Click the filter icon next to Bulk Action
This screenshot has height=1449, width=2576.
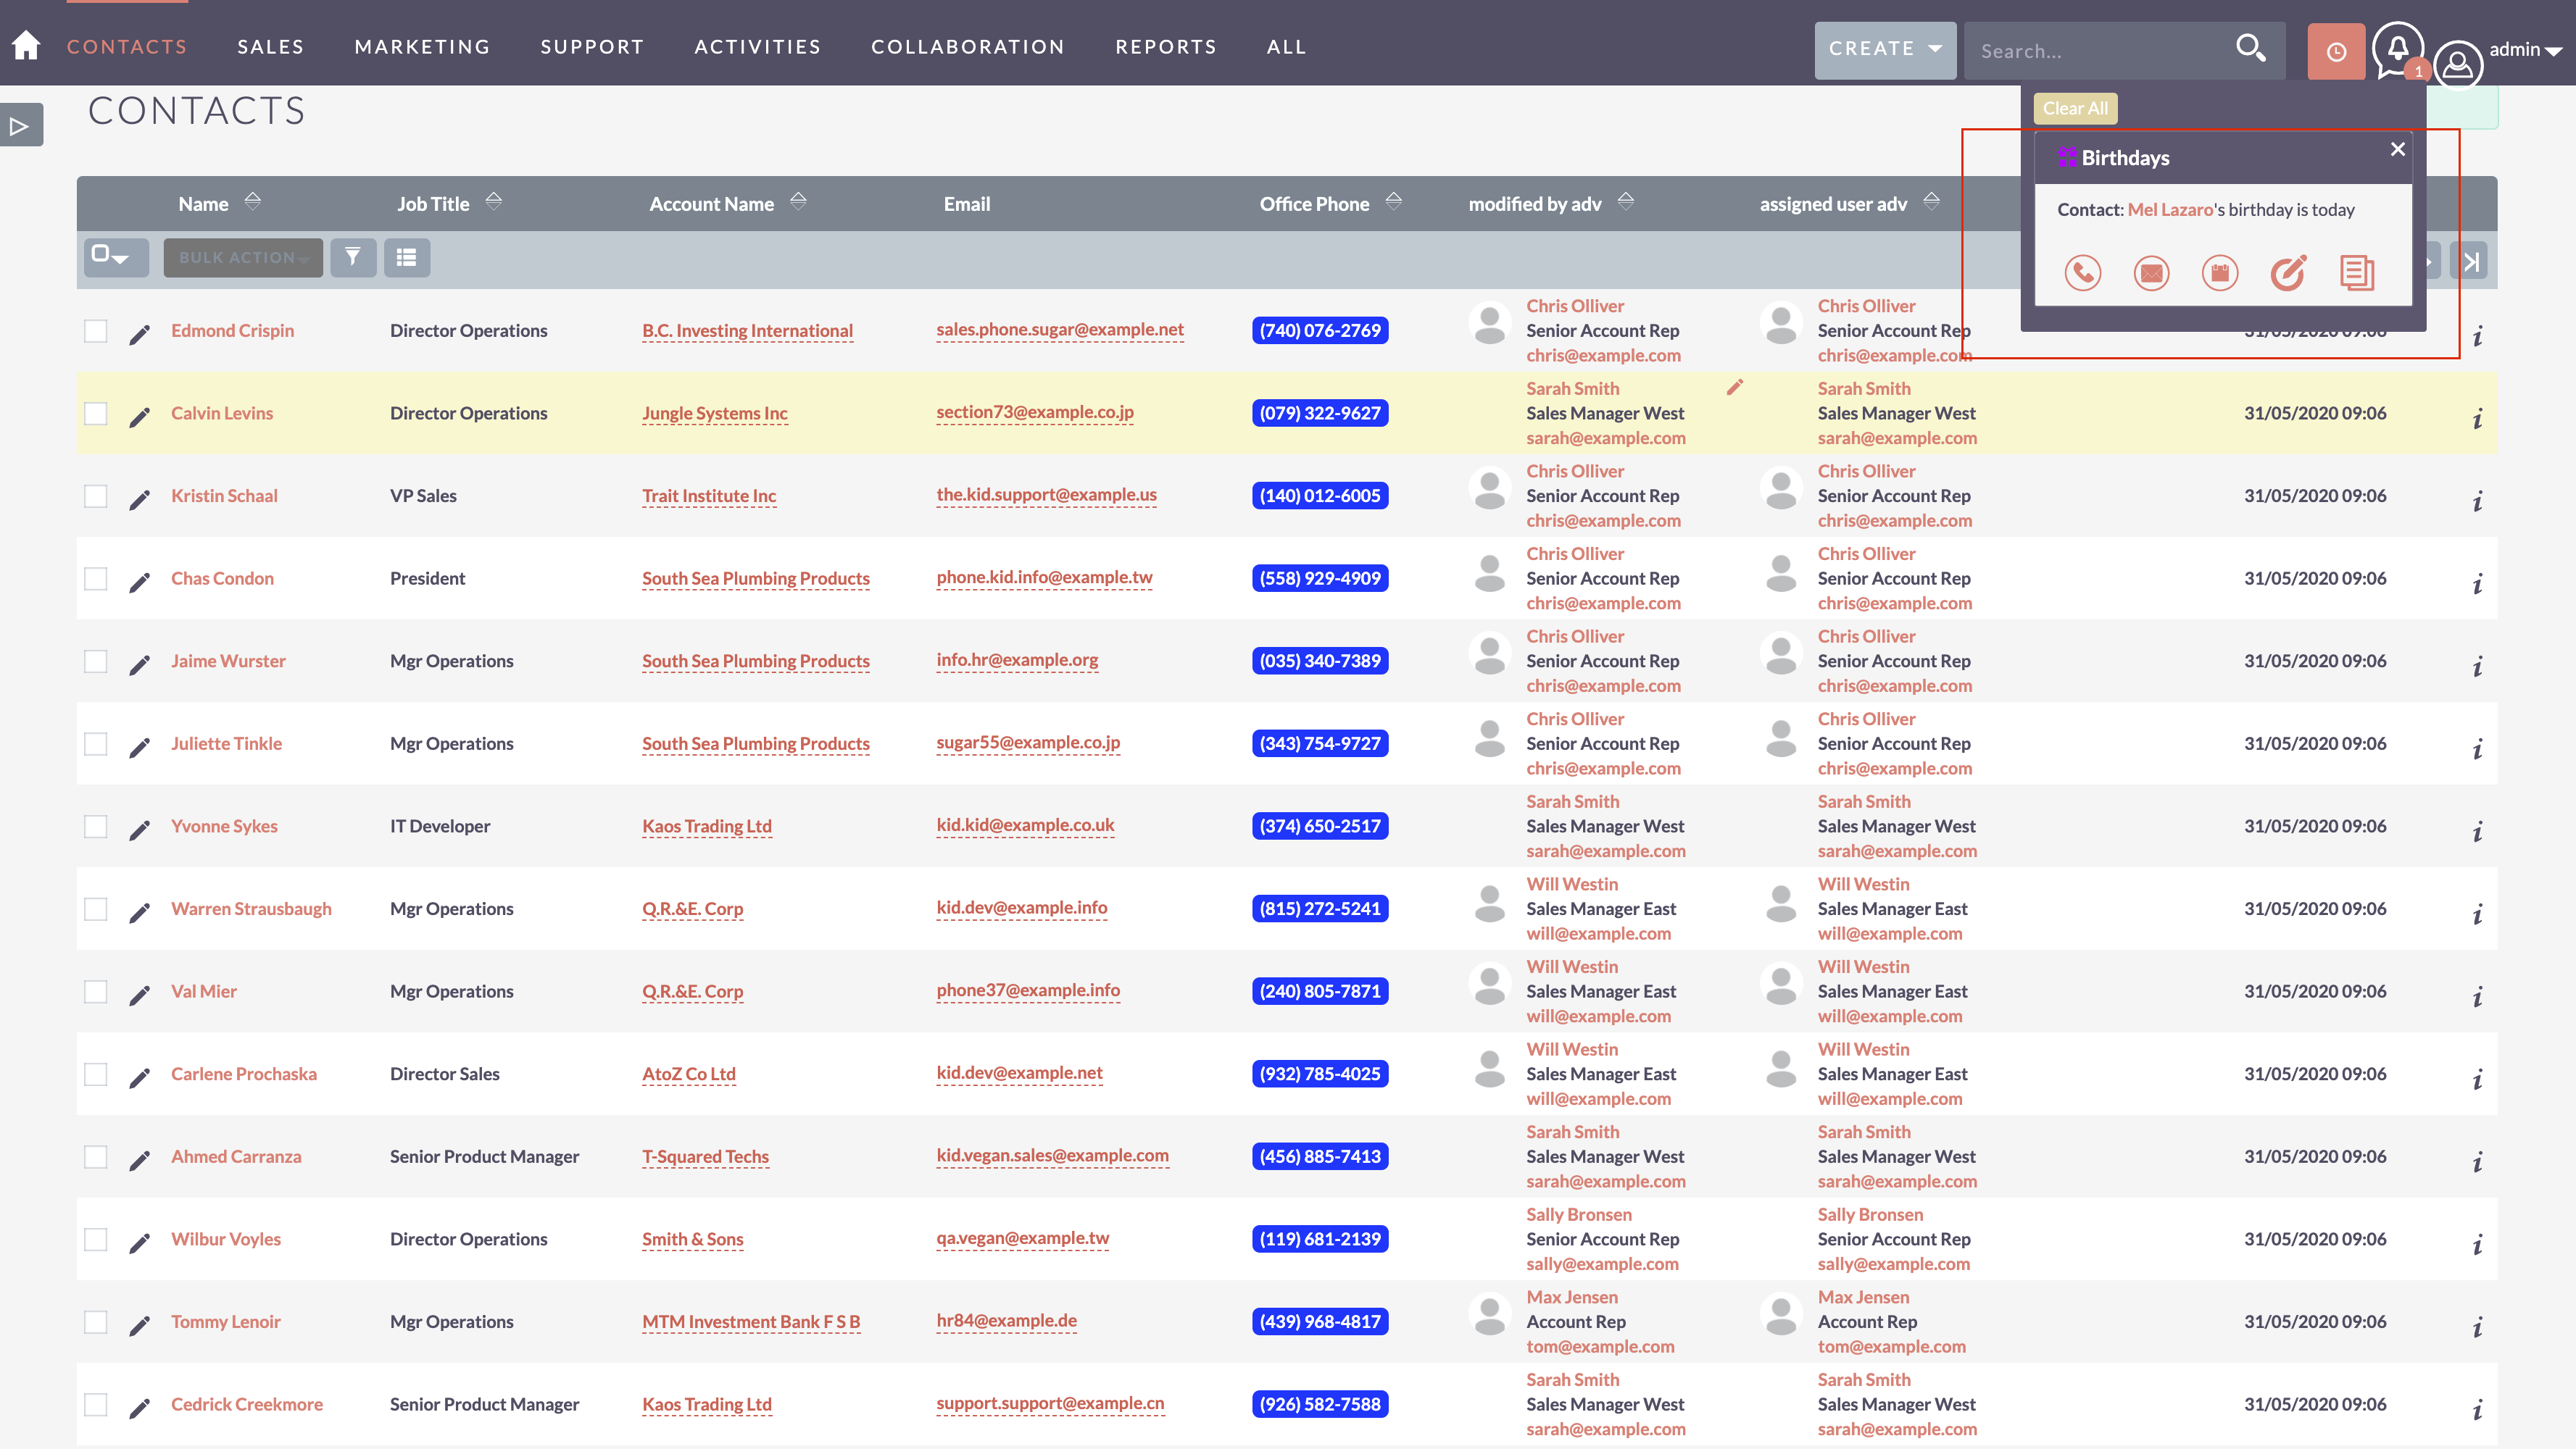pyautogui.click(x=352, y=256)
